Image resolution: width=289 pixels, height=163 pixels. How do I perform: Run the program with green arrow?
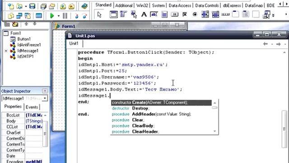click(x=52, y=16)
